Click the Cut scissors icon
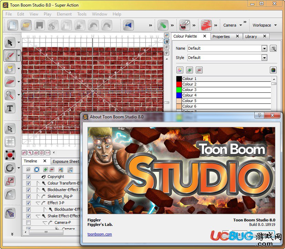The height and width of the screenshot is (249, 285). pyautogui.click(x=53, y=25)
